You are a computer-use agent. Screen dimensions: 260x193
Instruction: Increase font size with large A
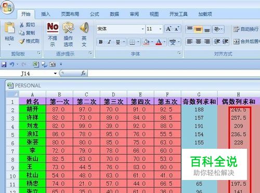tap(168, 29)
